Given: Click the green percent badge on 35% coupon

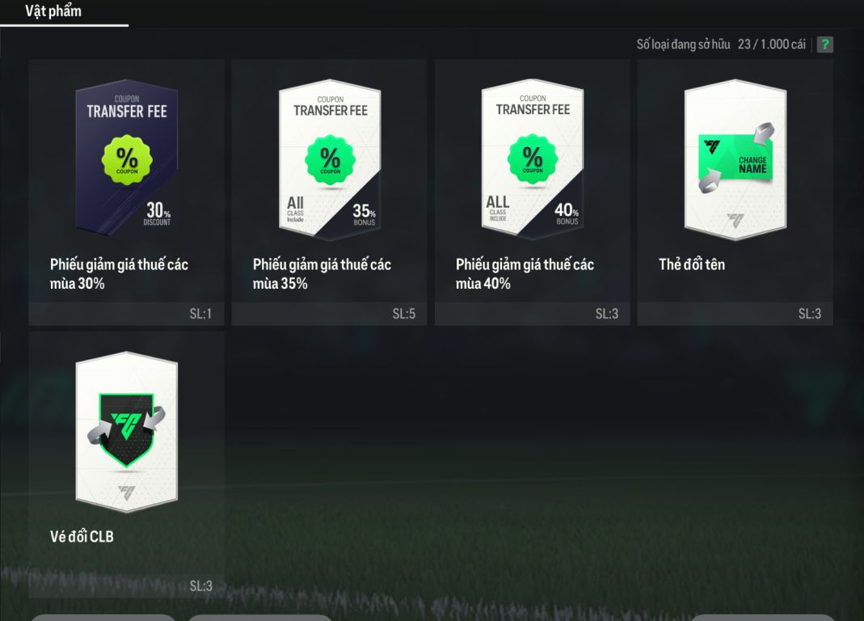Looking at the screenshot, I should pos(330,160).
